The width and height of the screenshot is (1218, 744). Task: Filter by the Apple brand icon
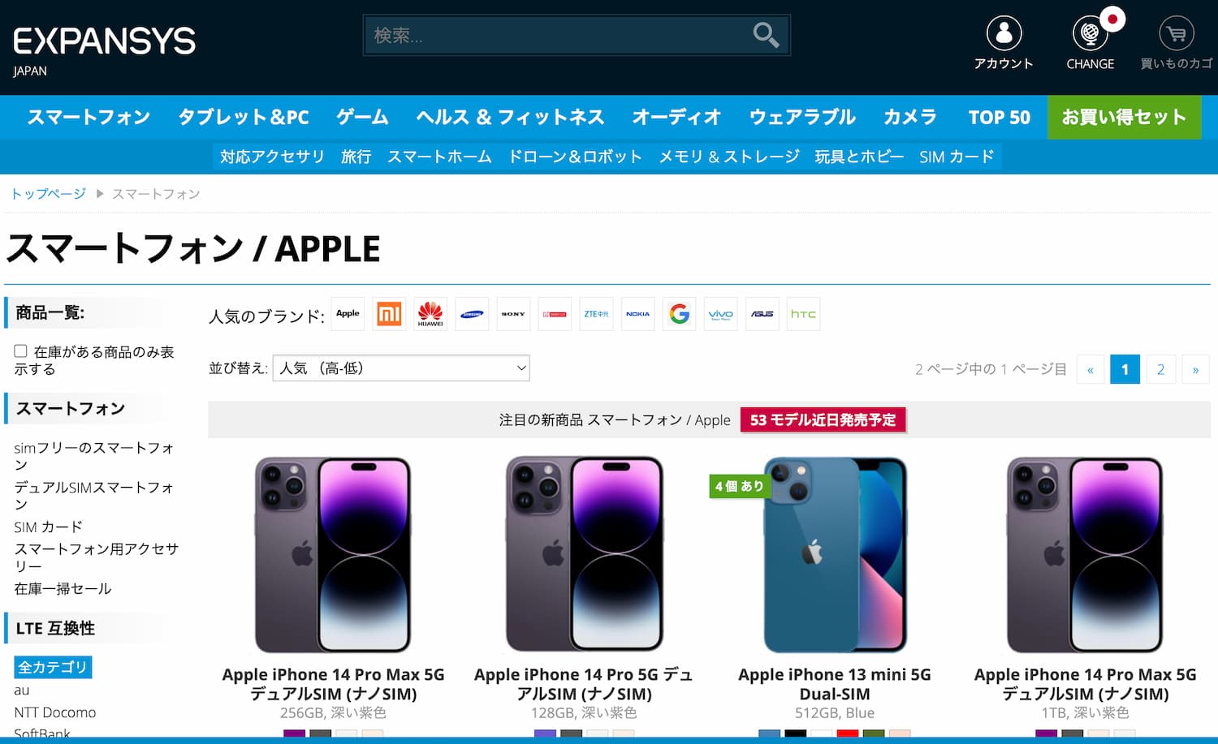(348, 314)
